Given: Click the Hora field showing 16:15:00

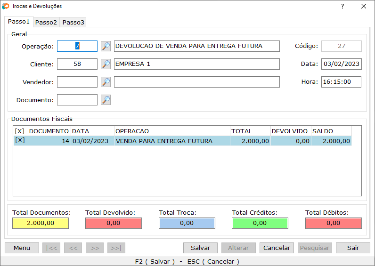Looking at the screenshot, I should coord(341,82).
